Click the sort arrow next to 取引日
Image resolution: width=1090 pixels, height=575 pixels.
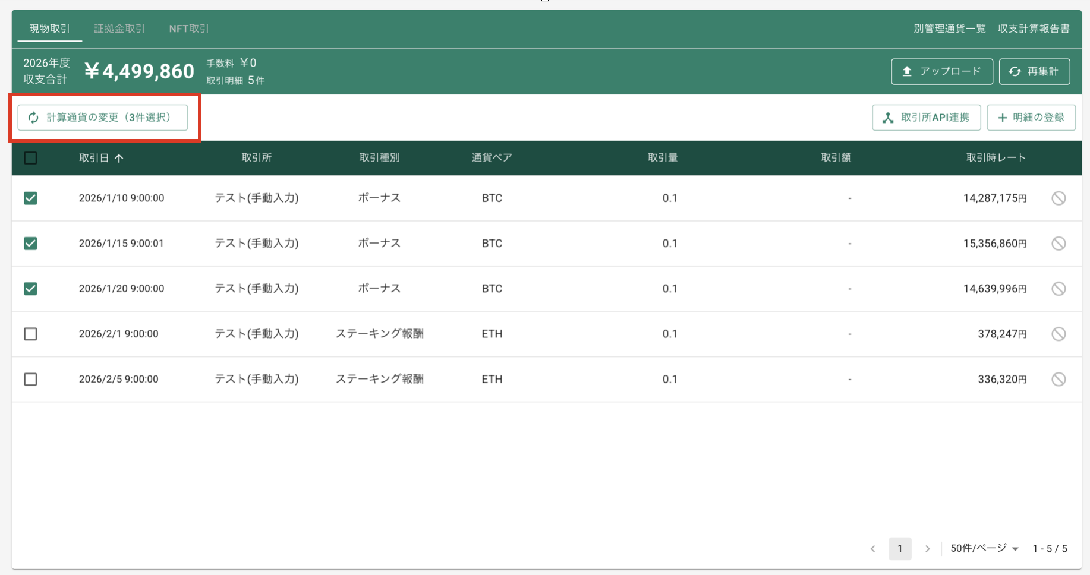[119, 158]
